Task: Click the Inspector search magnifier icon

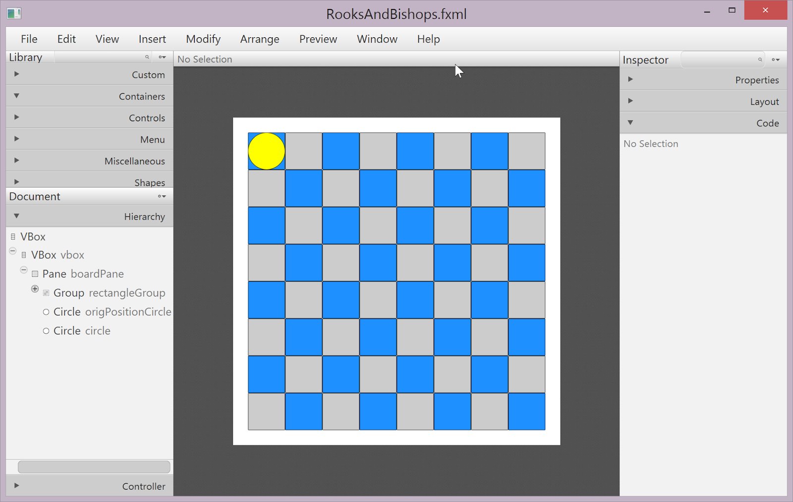Action: pos(760,60)
